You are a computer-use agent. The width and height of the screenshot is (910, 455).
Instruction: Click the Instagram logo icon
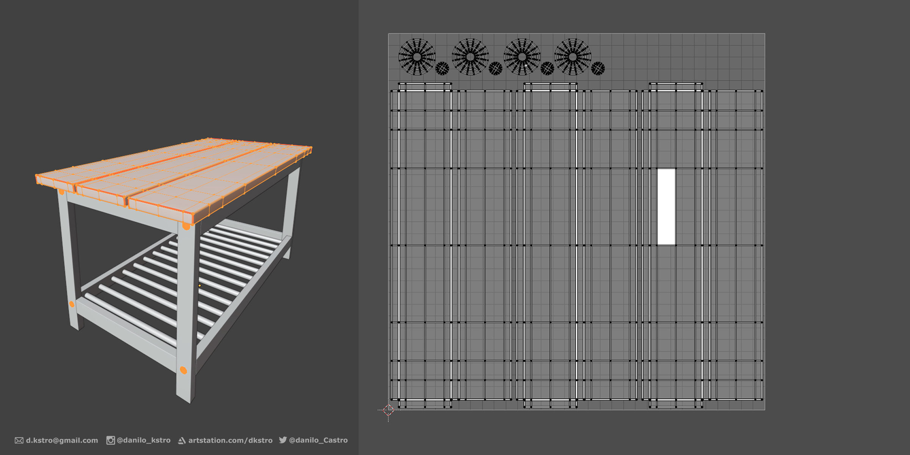(x=110, y=440)
